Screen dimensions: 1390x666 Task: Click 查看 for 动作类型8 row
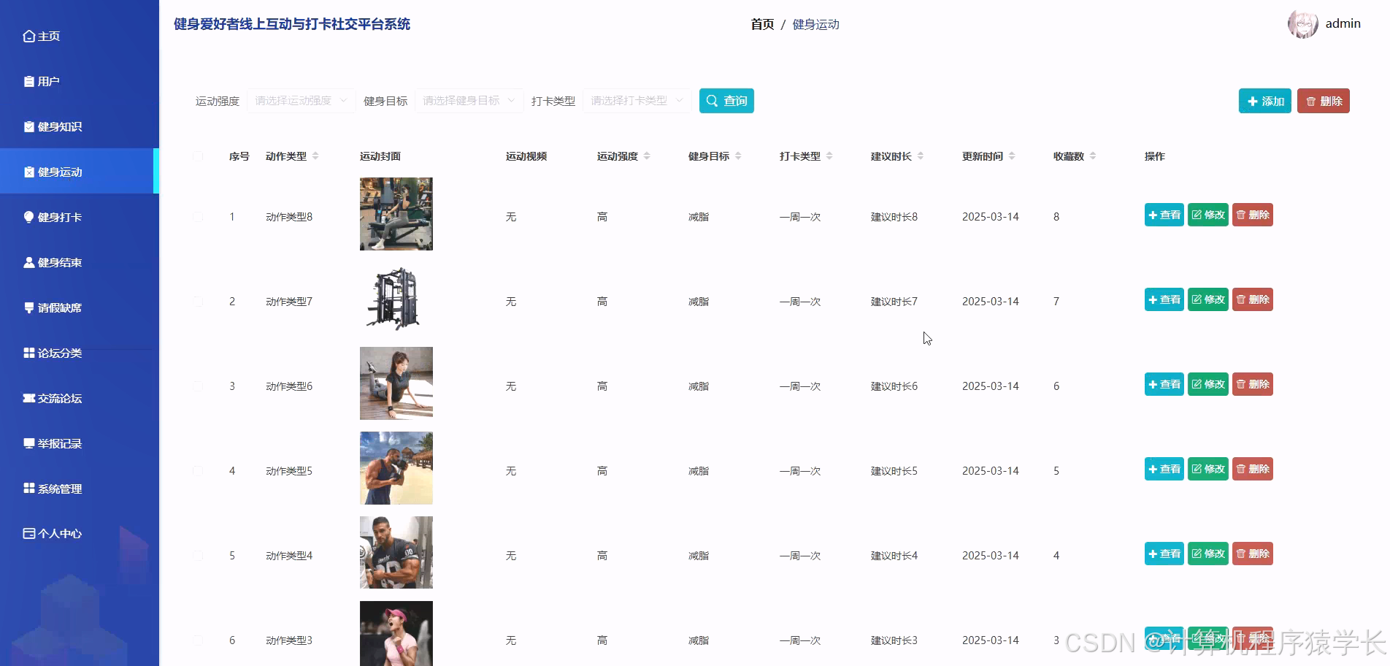1164,215
